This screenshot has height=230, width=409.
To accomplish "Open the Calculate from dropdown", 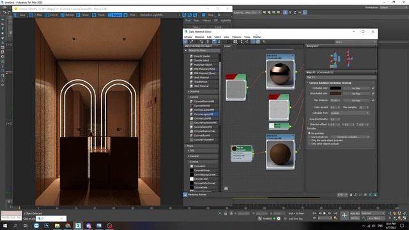I will (350, 113).
